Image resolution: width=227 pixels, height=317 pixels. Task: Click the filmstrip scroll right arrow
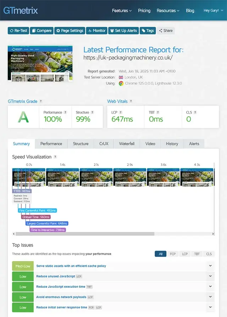tap(213, 234)
